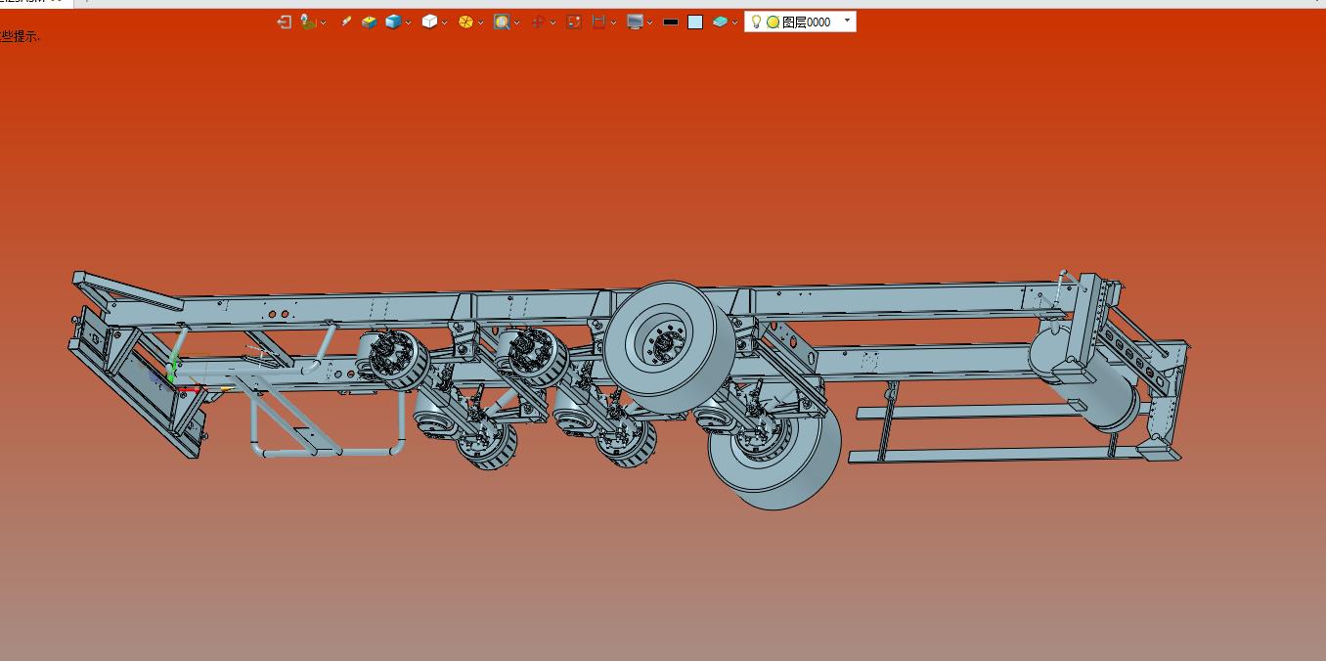Open the teal slab icon's dropdown arrow
This screenshot has width=1326, height=661.
click(x=735, y=22)
